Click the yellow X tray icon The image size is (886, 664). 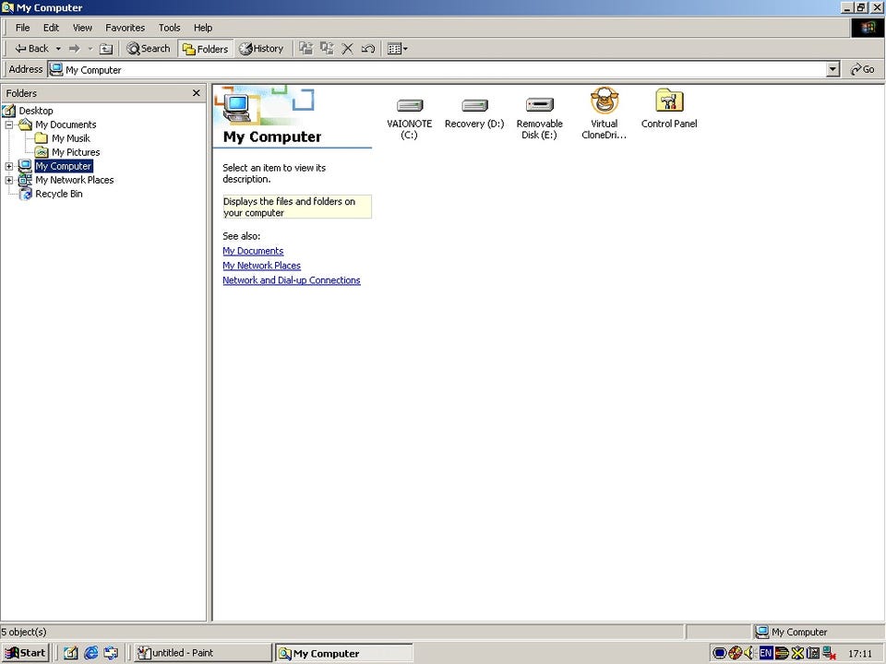coord(797,653)
